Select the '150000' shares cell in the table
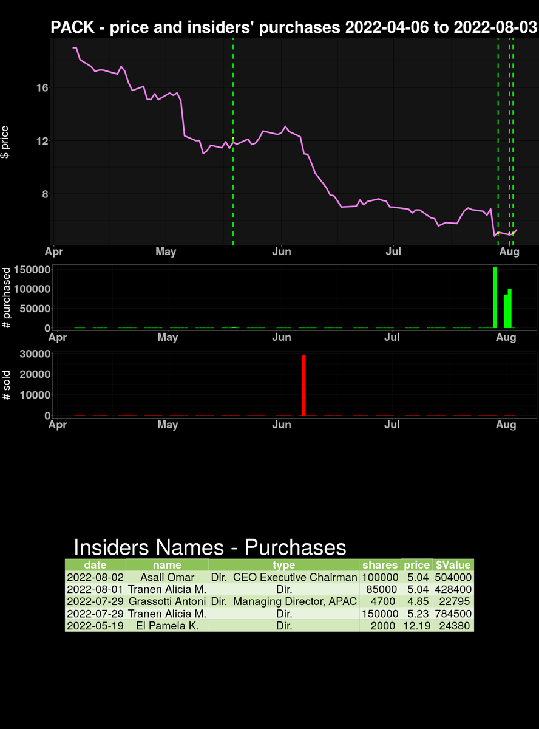Screen dimensions: 539x729 click(380, 614)
